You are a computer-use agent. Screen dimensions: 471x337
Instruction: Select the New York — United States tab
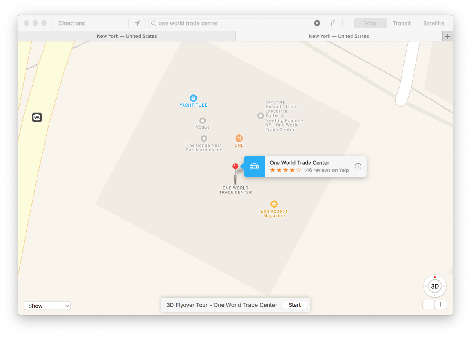pos(126,36)
